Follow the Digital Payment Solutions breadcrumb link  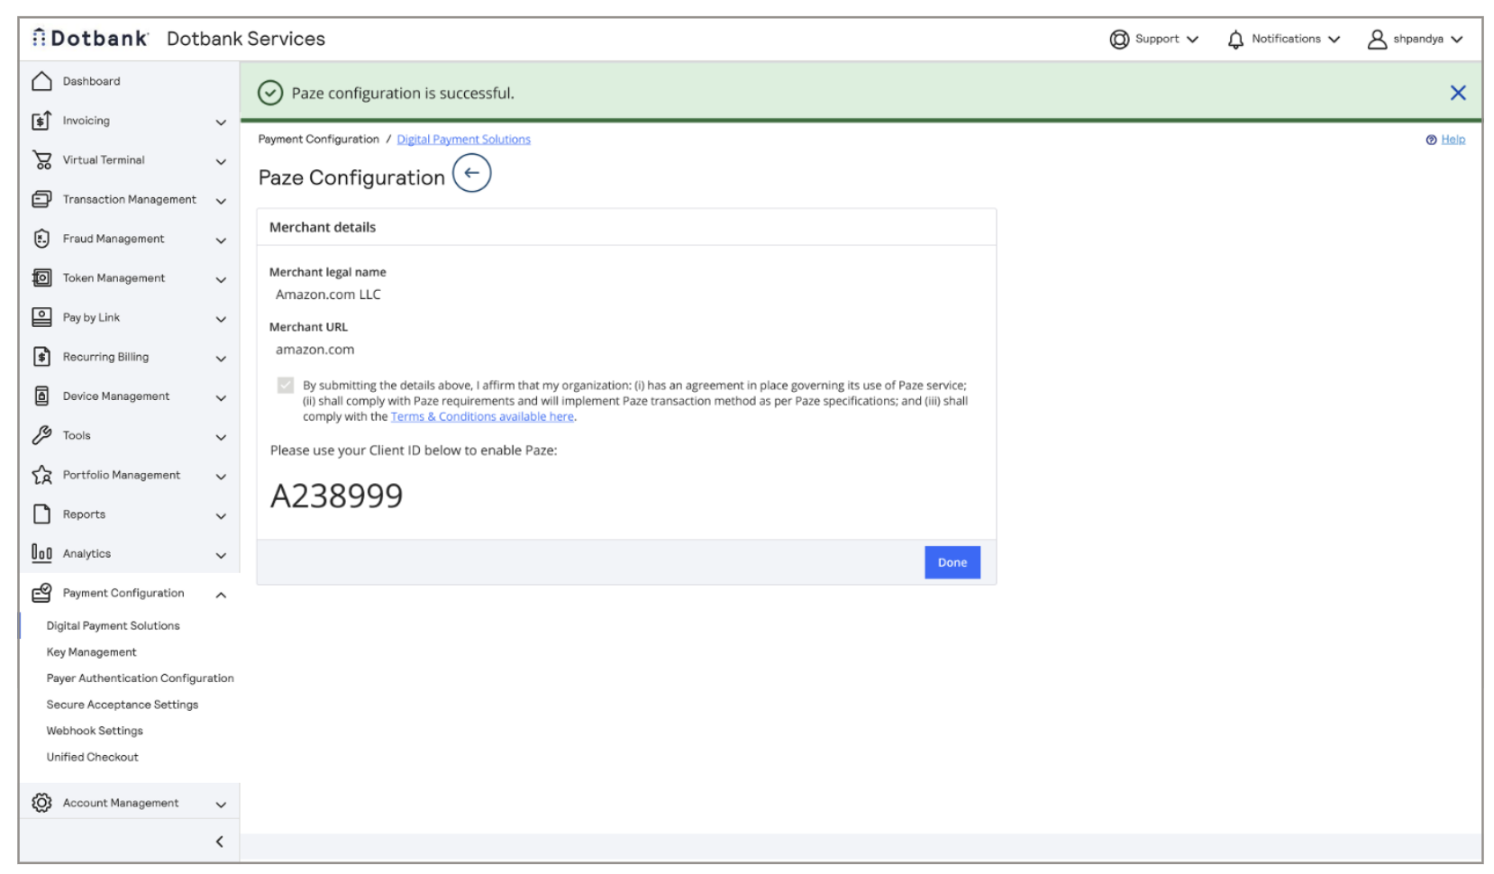click(x=463, y=140)
